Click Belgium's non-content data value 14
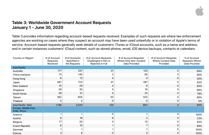 pos(146,122)
